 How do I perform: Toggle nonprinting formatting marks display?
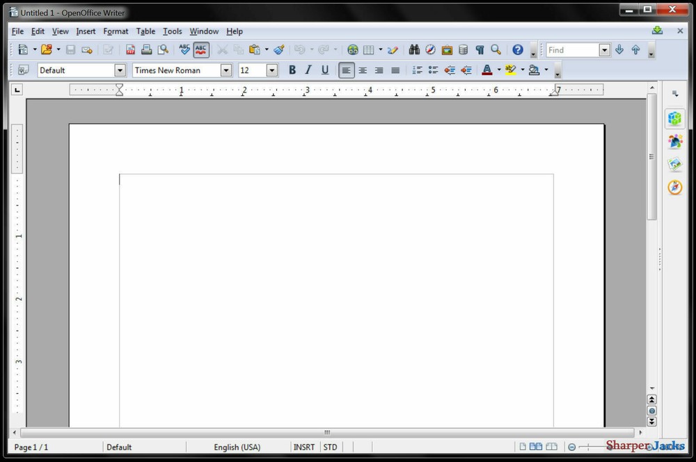tap(480, 50)
